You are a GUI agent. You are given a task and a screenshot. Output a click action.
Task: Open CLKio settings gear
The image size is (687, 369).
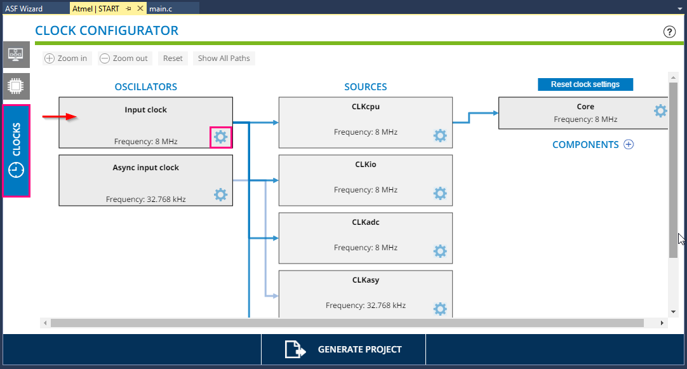pos(441,193)
